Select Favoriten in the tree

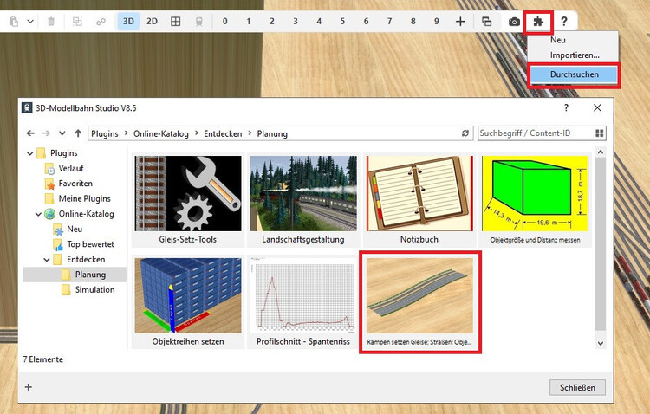(x=75, y=183)
